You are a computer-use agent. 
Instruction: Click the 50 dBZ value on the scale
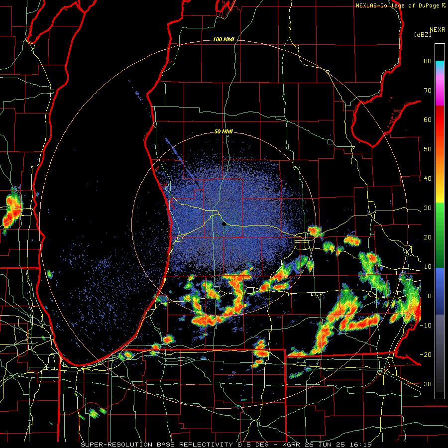pyautogui.click(x=428, y=149)
